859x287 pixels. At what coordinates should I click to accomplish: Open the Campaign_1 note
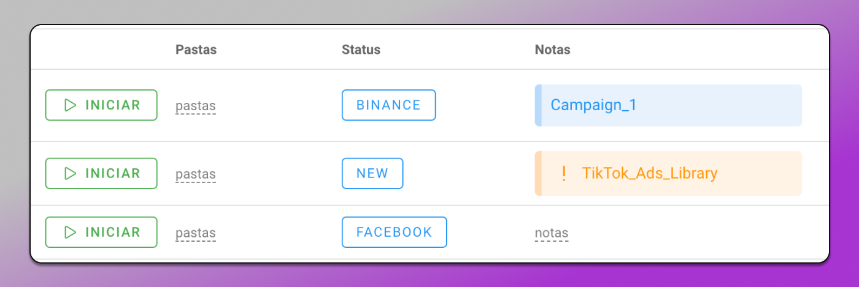pos(668,105)
